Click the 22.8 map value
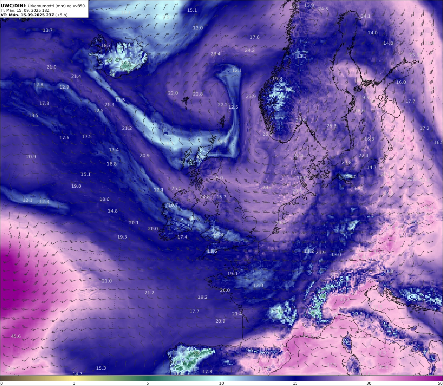Screen dimensions: 443x386 point(198,94)
